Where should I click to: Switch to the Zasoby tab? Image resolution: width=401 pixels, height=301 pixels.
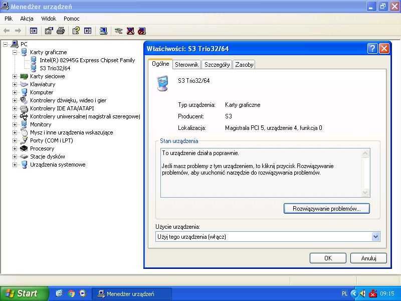(x=244, y=65)
